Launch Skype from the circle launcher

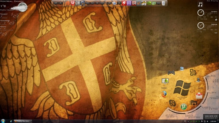pos(172,103)
